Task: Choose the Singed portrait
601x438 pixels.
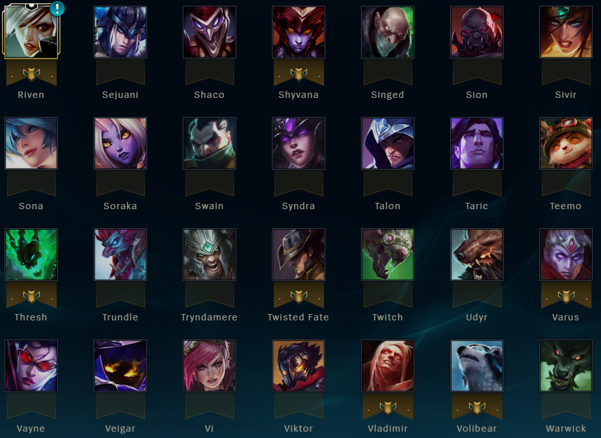Action: 388,32
